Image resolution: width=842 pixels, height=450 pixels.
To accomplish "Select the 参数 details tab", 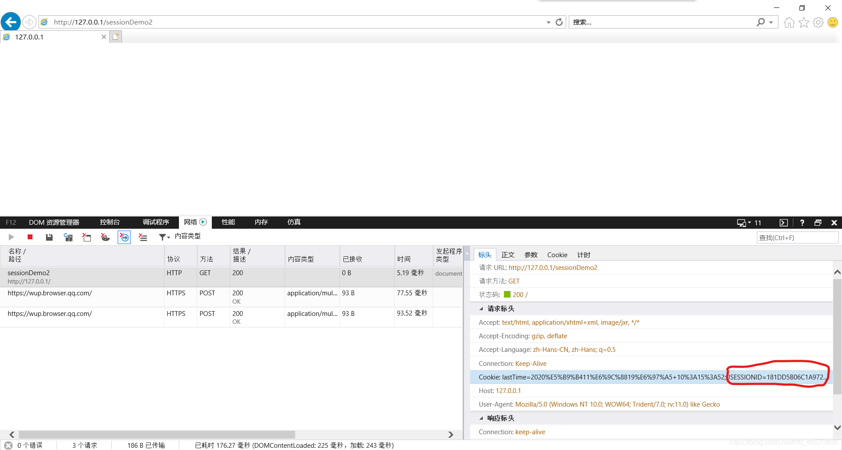I will pos(531,255).
